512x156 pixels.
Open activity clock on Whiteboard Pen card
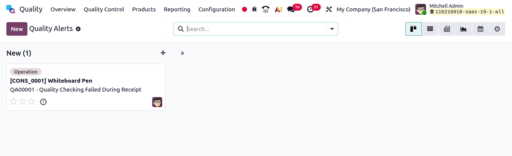43,102
